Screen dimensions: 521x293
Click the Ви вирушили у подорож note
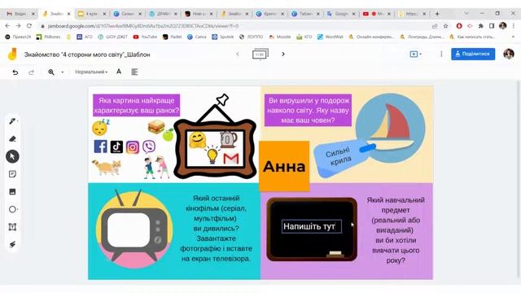click(x=308, y=111)
